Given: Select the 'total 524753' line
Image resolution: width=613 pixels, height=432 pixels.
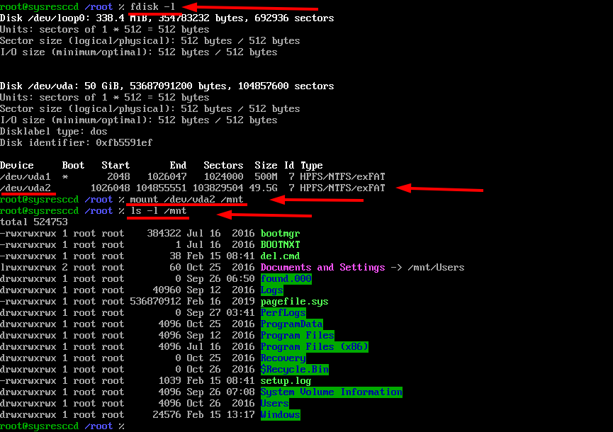Looking at the screenshot, I should pos(34,222).
